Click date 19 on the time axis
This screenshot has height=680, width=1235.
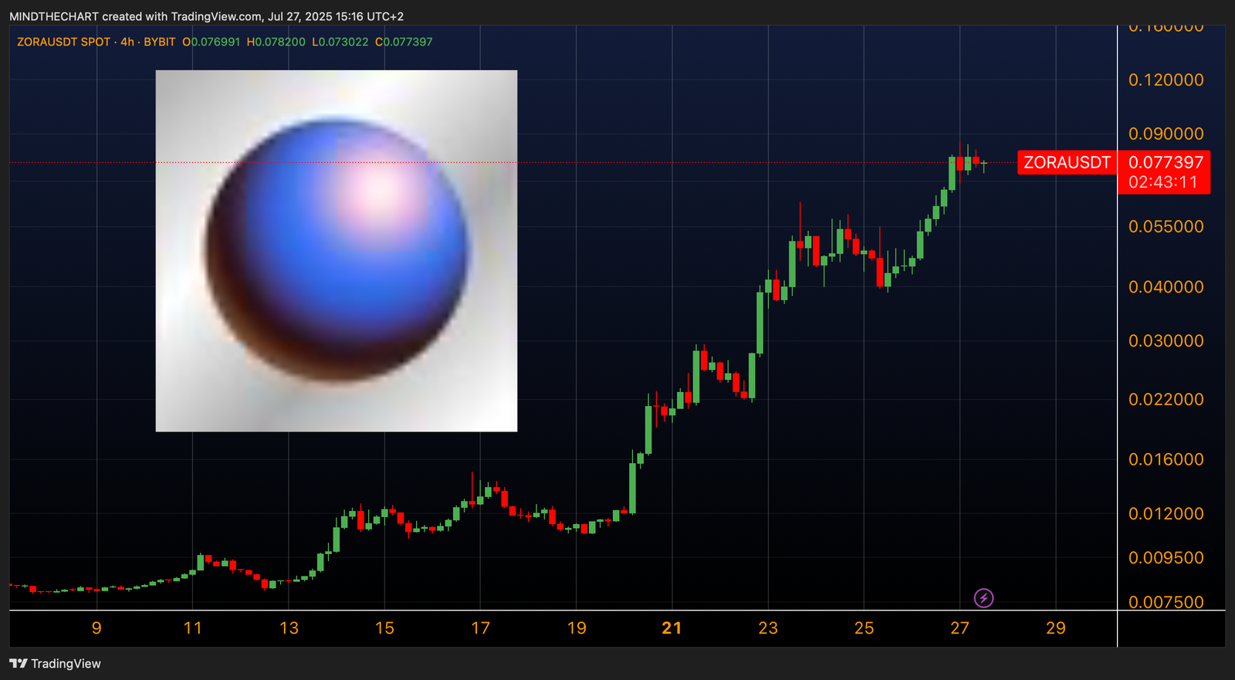tap(577, 628)
